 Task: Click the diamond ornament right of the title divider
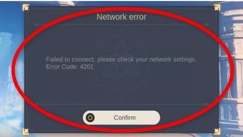[x=206, y=24]
